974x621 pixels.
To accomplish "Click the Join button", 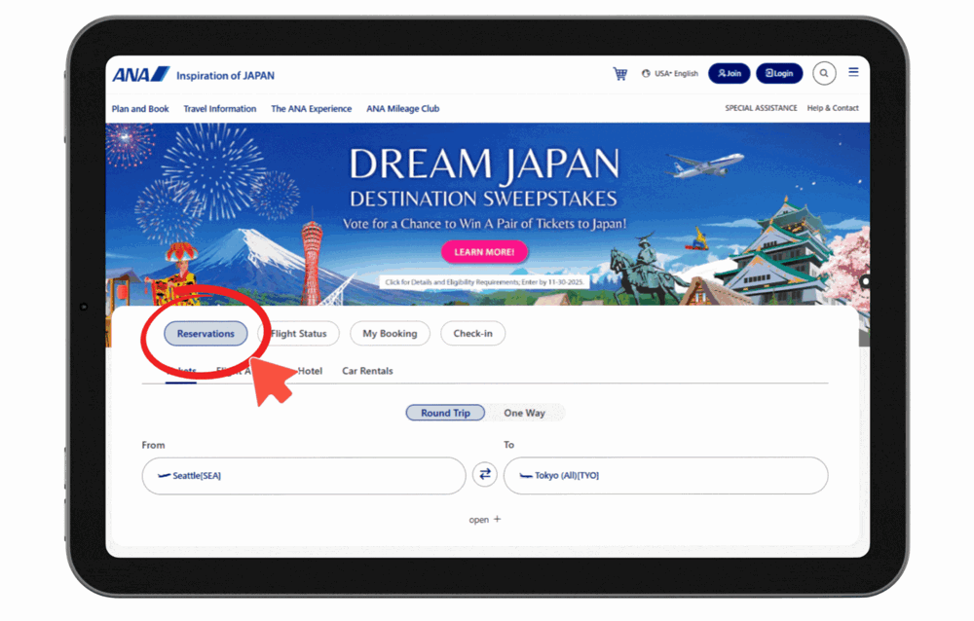I will 729,73.
